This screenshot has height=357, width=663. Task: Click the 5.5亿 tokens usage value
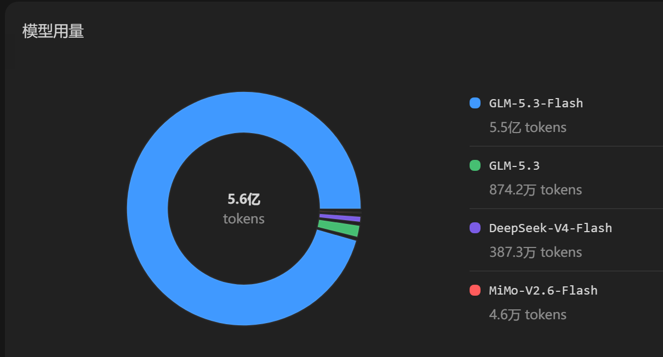[x=528, y=128]
